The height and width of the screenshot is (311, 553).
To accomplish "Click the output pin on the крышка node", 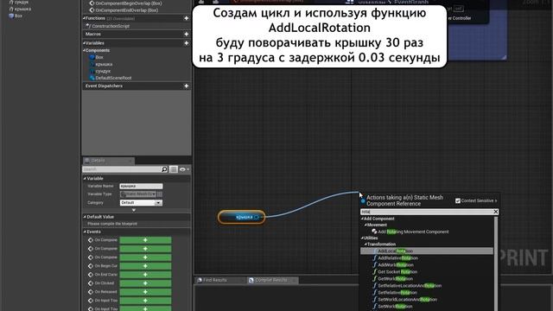I will (257, 217).
